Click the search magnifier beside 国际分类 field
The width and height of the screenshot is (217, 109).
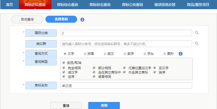[197, 33]
